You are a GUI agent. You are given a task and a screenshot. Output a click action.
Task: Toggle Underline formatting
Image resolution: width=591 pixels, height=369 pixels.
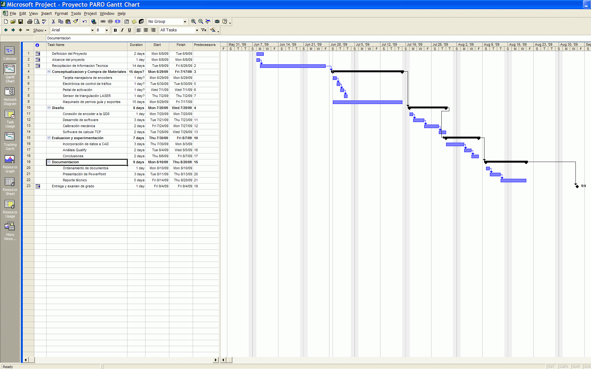[x=129, y=30]
